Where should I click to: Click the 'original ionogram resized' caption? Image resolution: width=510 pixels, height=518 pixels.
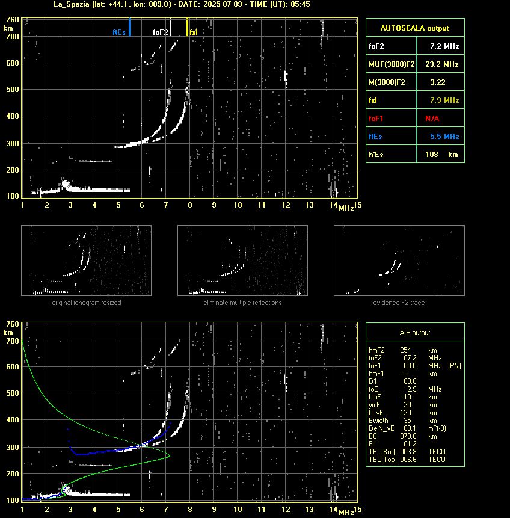click(87, 303)
